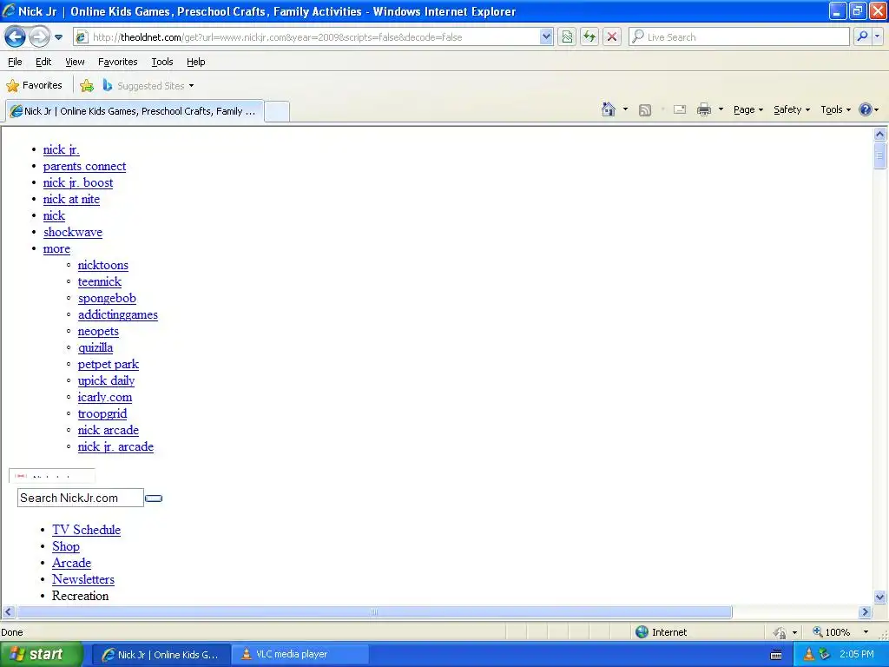Click the browser Back arrow button
889x667 pixels.
click(16, 37)
